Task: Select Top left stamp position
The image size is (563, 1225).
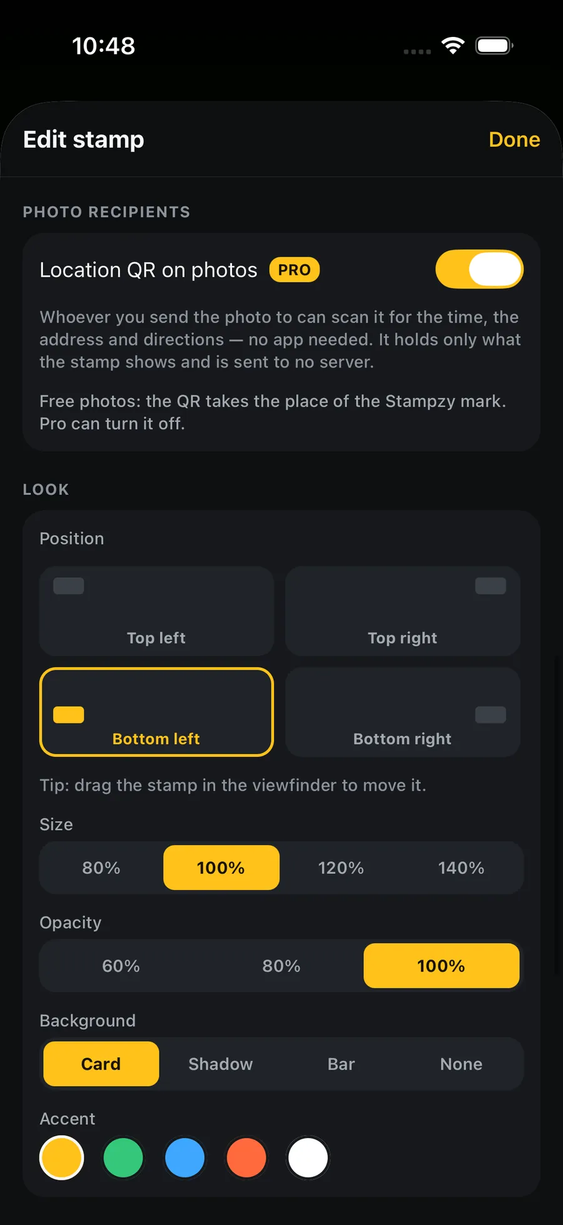Action: (156, 611)
